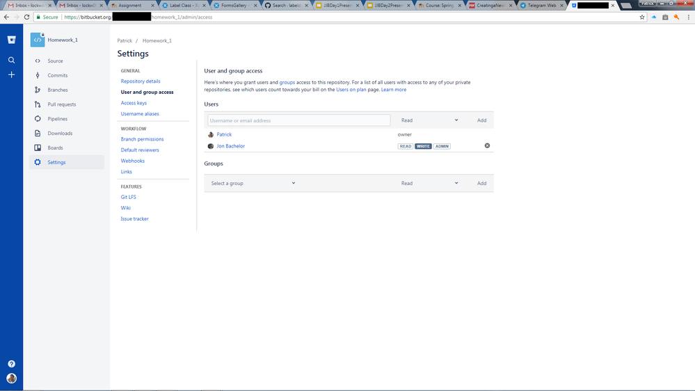Click the Patrick breadcrumb link
This screenshot has width=695, height=391.
(125, 40)
